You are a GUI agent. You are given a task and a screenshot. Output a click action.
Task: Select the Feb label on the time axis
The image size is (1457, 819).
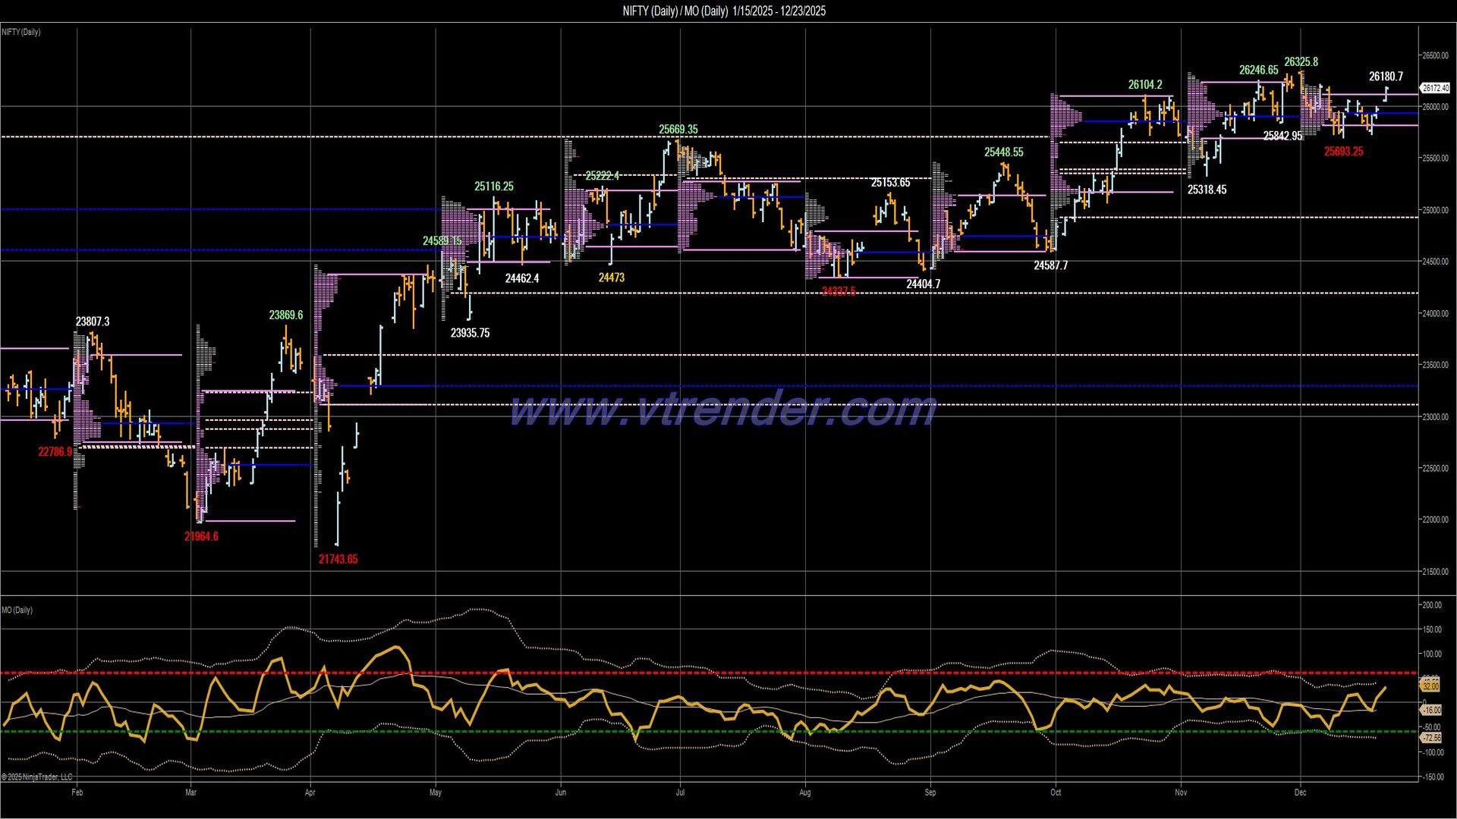click(77, 792)
